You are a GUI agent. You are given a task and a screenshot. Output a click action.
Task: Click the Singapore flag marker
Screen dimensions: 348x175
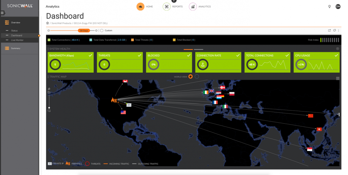309,149
